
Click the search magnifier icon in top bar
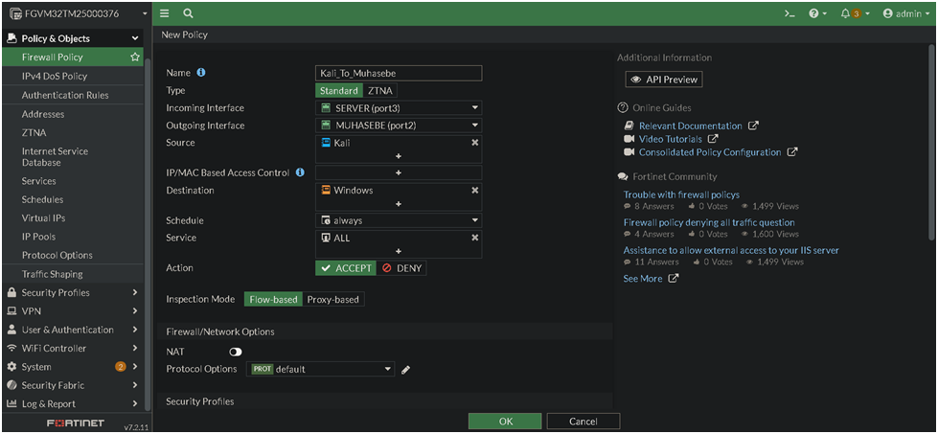(x=188, y=13)
